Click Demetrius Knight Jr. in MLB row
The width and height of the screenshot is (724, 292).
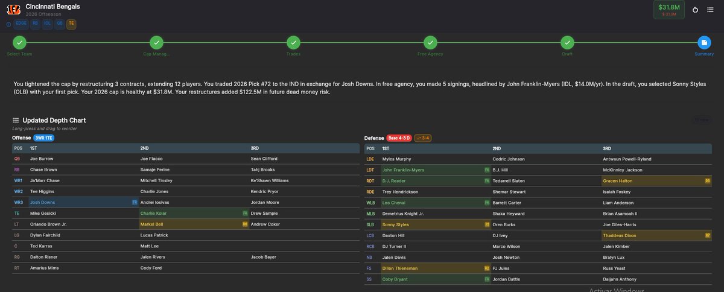click(403, 214)
